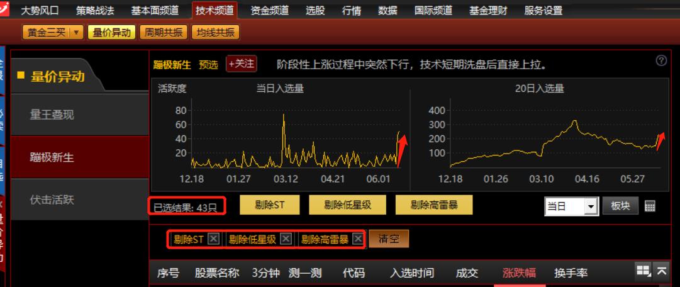Viewport: 680px width, 287px height.
Task: Select the 技术频道 tab
Action: [x=215, y=11]
